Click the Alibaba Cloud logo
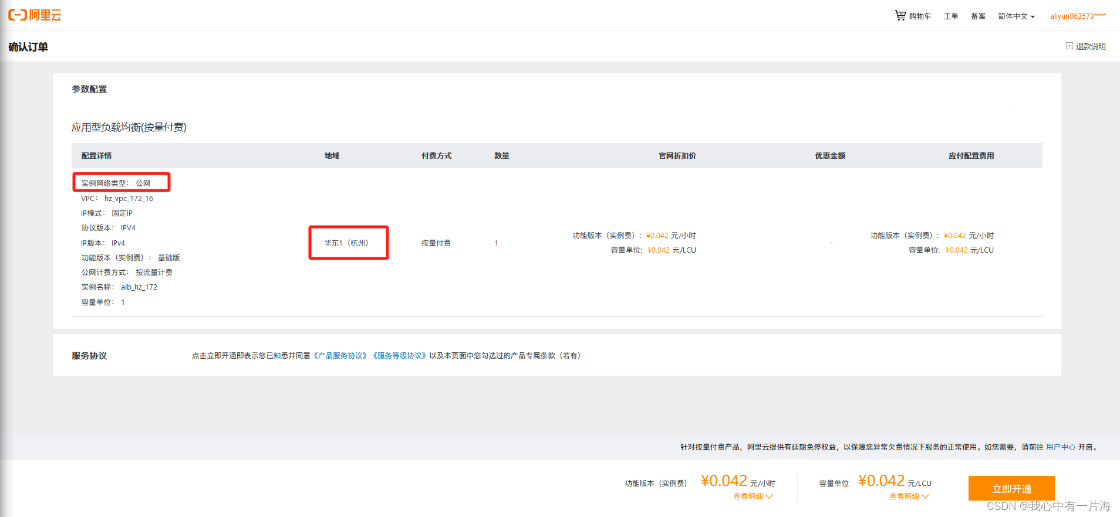Viewport: 1120px width, 517px height. click(x=35, y=15)
